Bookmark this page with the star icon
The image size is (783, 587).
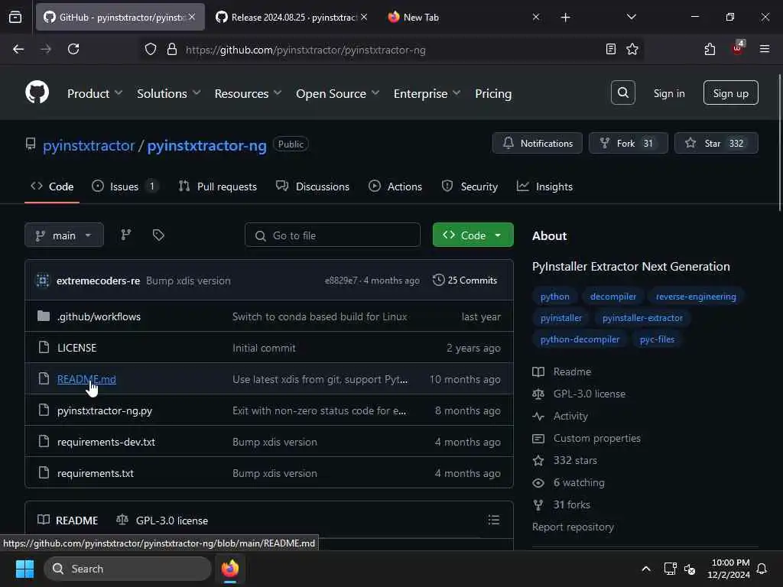632,50
